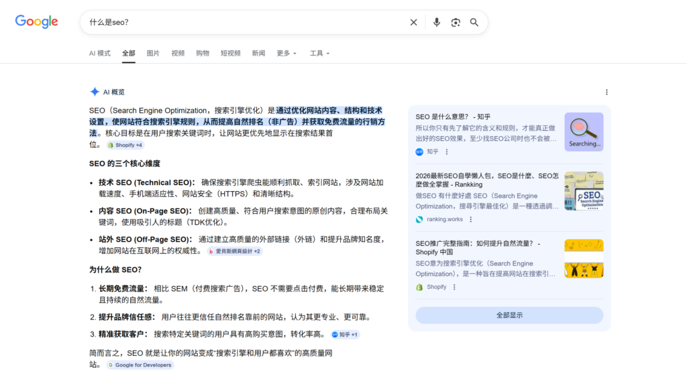Click text 内容 SEO (On-Page SEO):
687x382 pixels.
point(145,211)
